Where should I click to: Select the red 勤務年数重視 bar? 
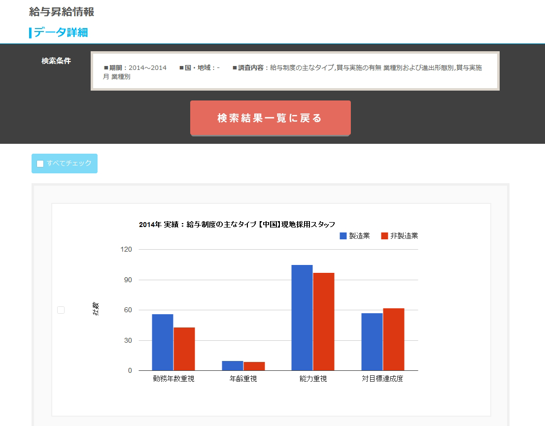pos(184,349)
